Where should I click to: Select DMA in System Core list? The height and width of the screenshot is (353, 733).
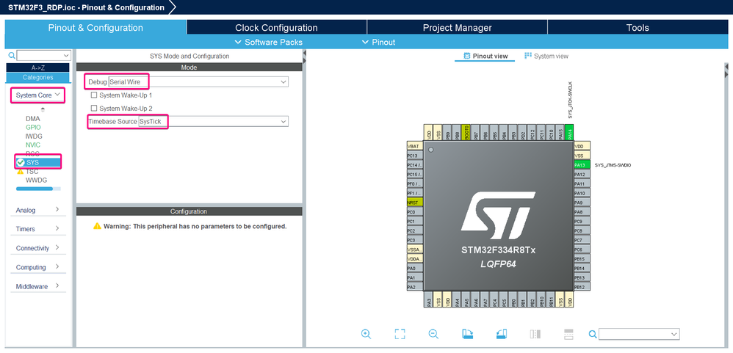pyautogui.click(x=33, y=119)
